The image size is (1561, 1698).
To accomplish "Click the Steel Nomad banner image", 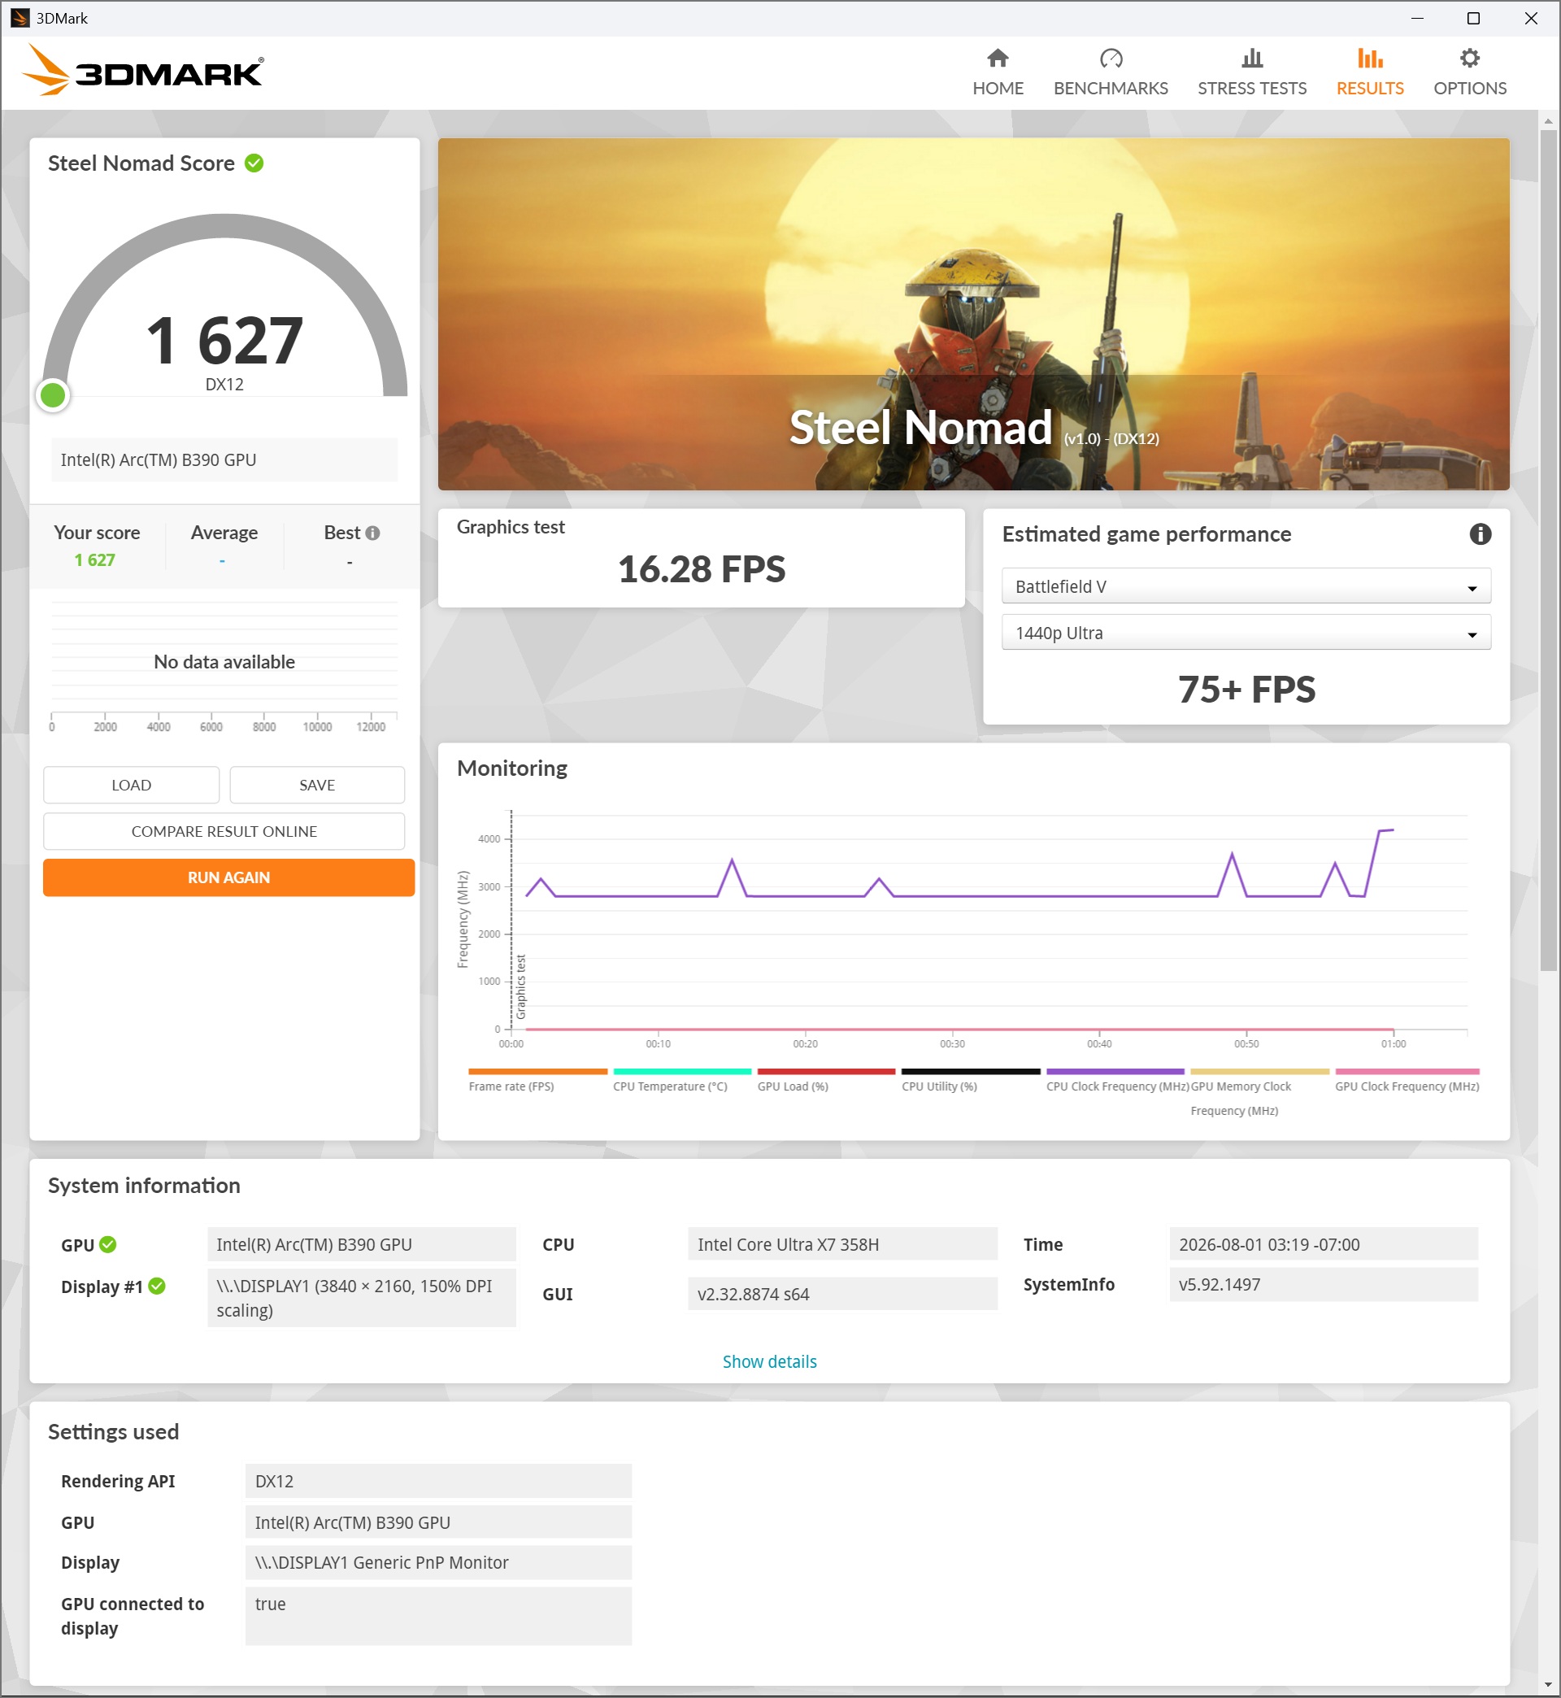I will (x=973, y=314).
